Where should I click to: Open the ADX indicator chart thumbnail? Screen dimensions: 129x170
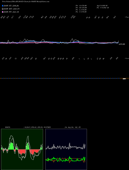tap(66, 149)
